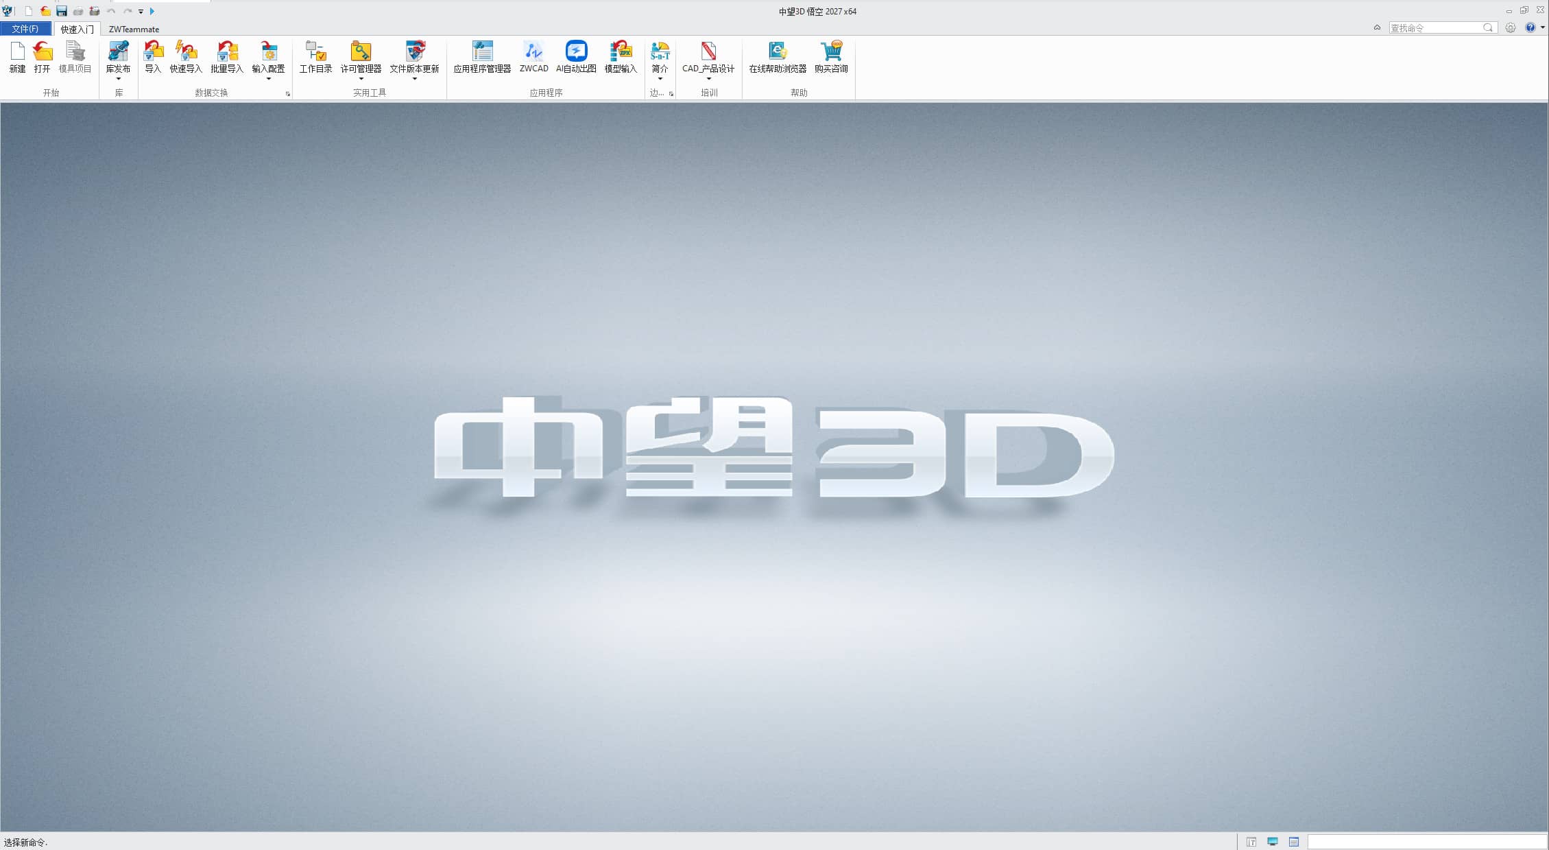Click the 培训 group label
Viewport: 1549px width, 850px height.
coord(709,93)
